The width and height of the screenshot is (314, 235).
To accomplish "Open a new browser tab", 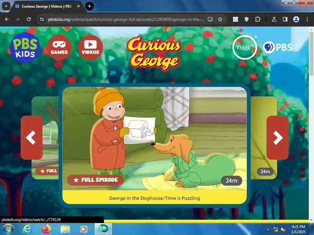I will pos(90,6).
